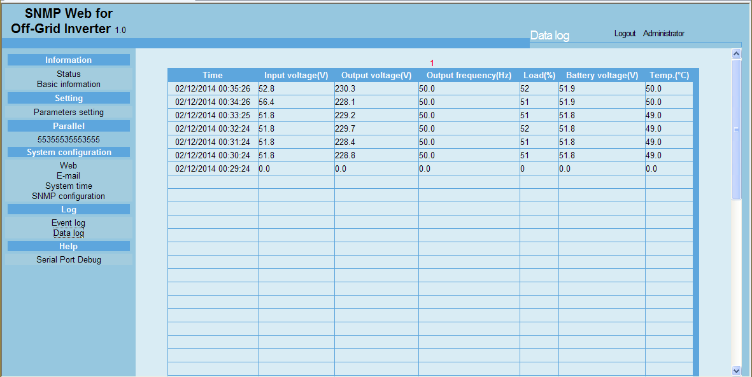This screenshot has height=377, width=752.
Task: Click the Load(%) column header
Action: pyautogui.click(x=539, y=75)
